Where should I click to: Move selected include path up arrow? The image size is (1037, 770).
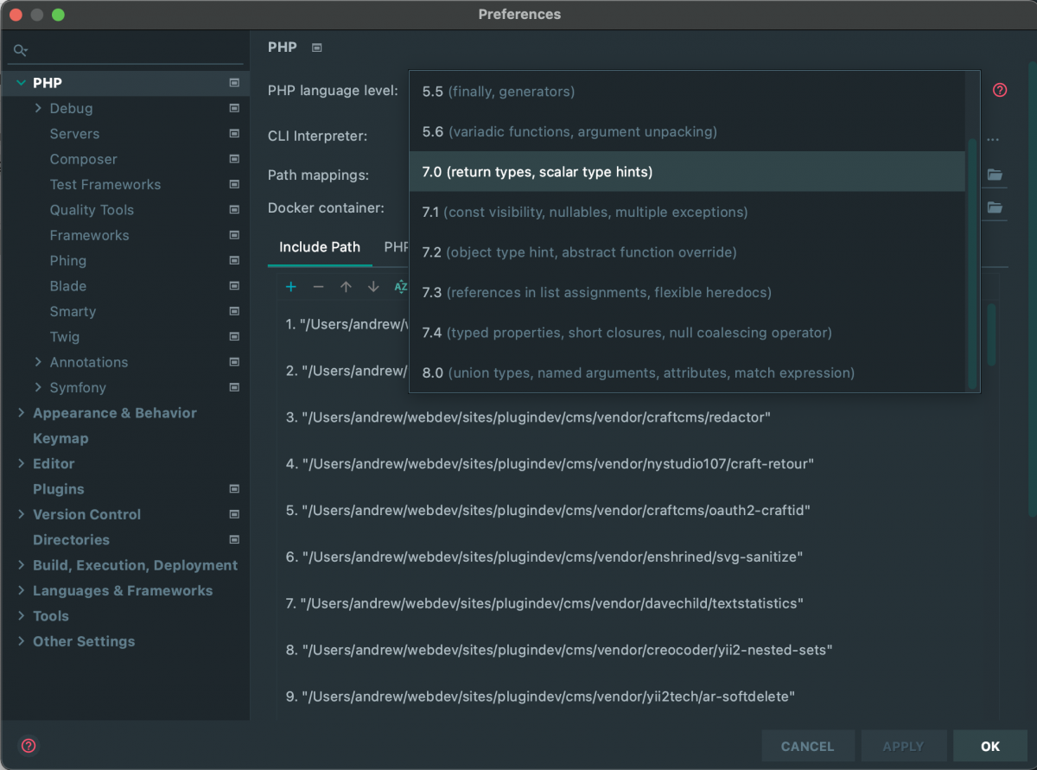point(346,287)
